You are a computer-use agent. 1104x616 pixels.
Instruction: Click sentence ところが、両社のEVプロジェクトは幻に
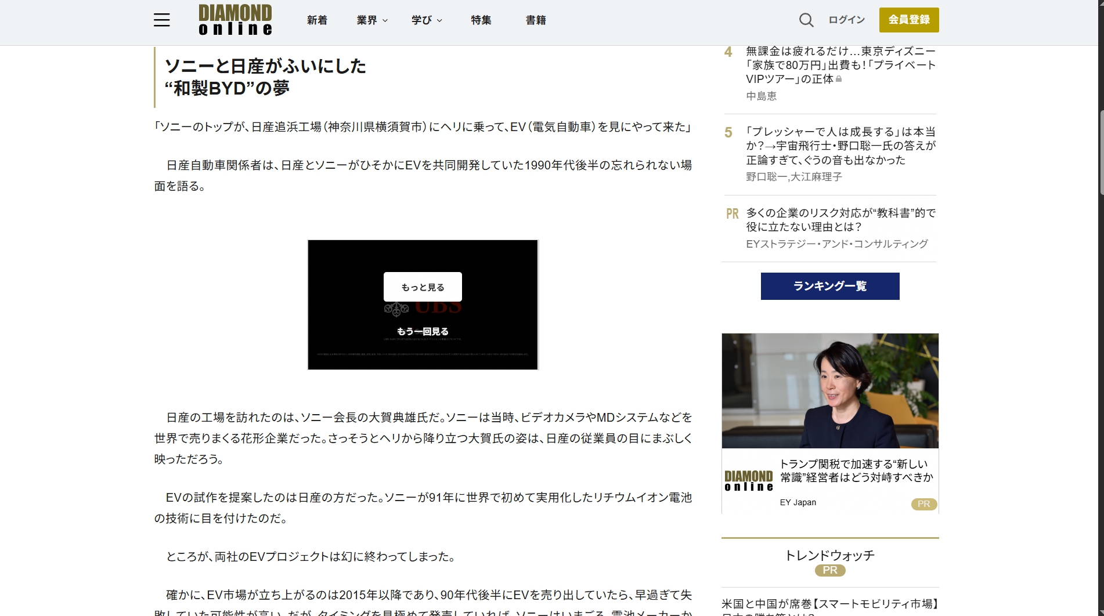click(311, 557)
